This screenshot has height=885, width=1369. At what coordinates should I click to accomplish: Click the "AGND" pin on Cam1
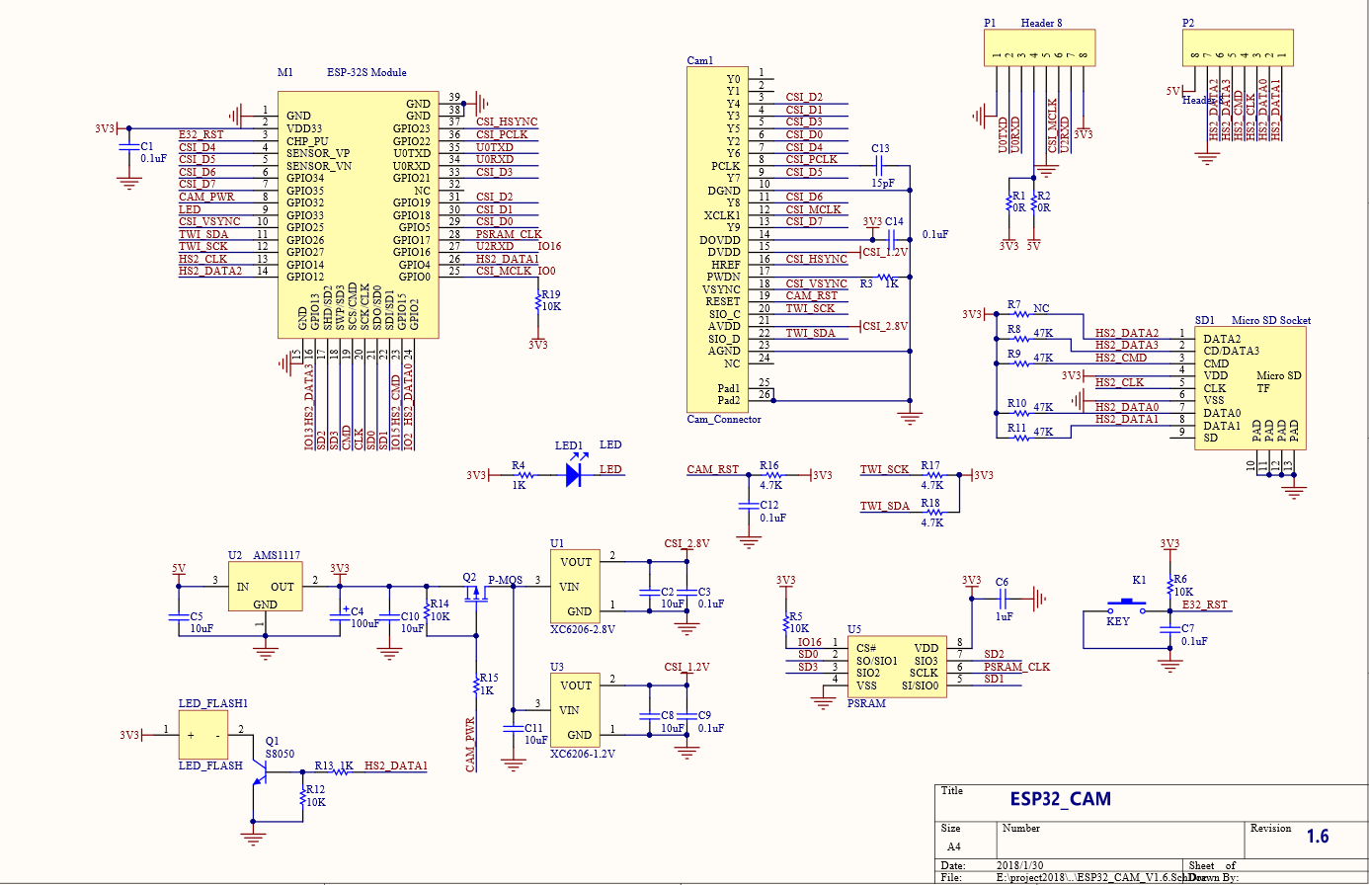coord(724,351)
